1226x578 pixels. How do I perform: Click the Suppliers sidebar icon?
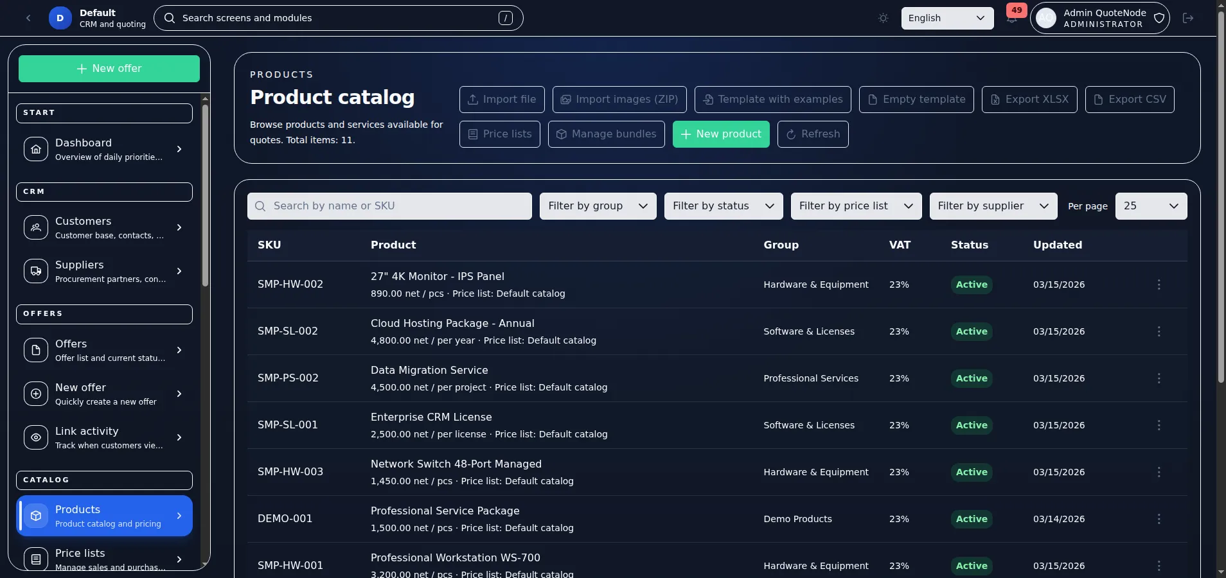37,271
